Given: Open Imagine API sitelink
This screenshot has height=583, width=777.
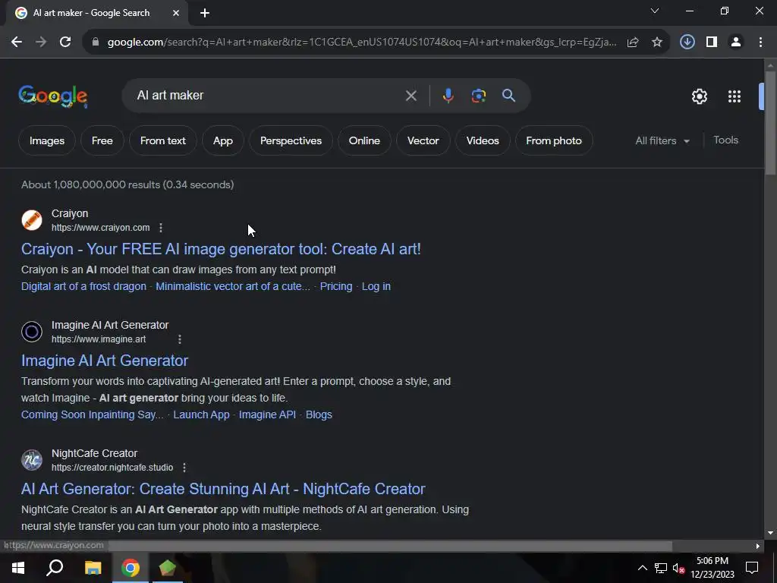Looking at the screenshot, I should (x=267, y=415).
